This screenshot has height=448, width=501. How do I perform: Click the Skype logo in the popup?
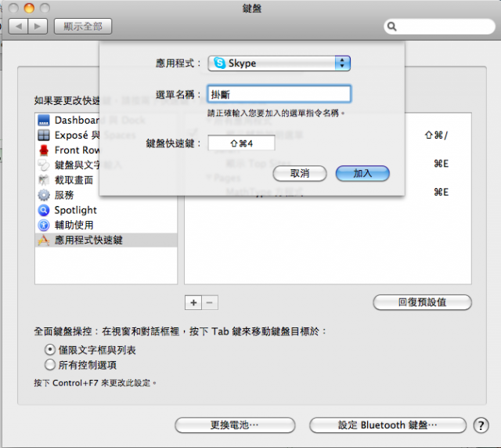219,63
